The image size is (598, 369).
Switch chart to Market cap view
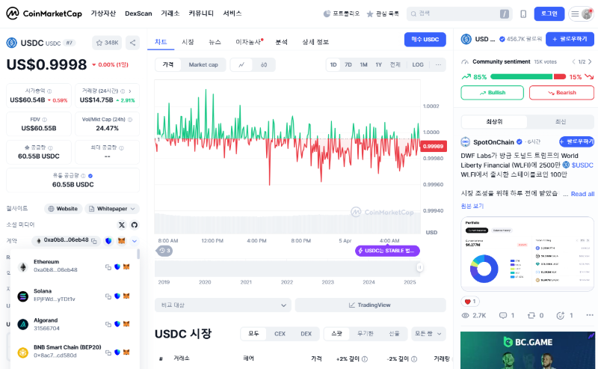point(203,65)
